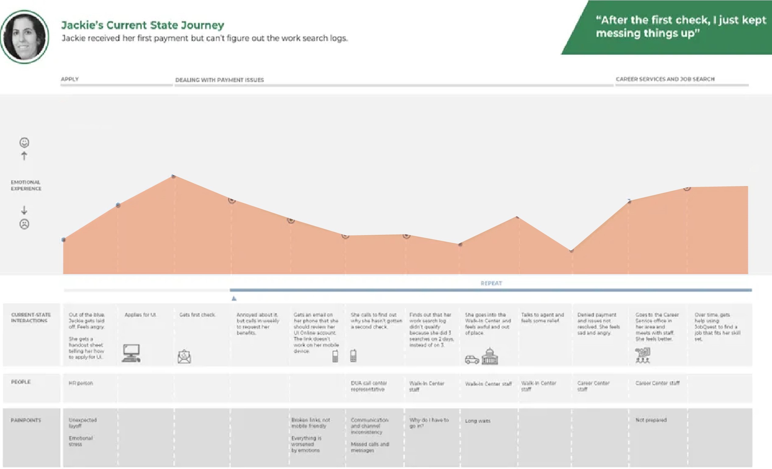Click the up arrow below the smiley face
This screenshot has height=469, width=772.
click(x=24, y=156)
